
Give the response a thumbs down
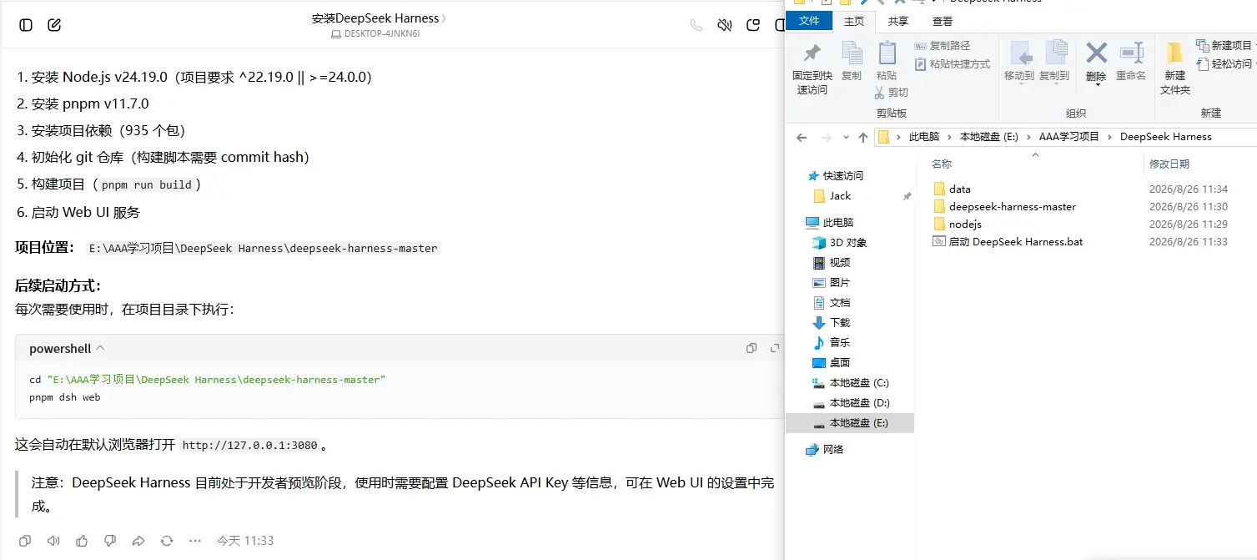(110, 541)
